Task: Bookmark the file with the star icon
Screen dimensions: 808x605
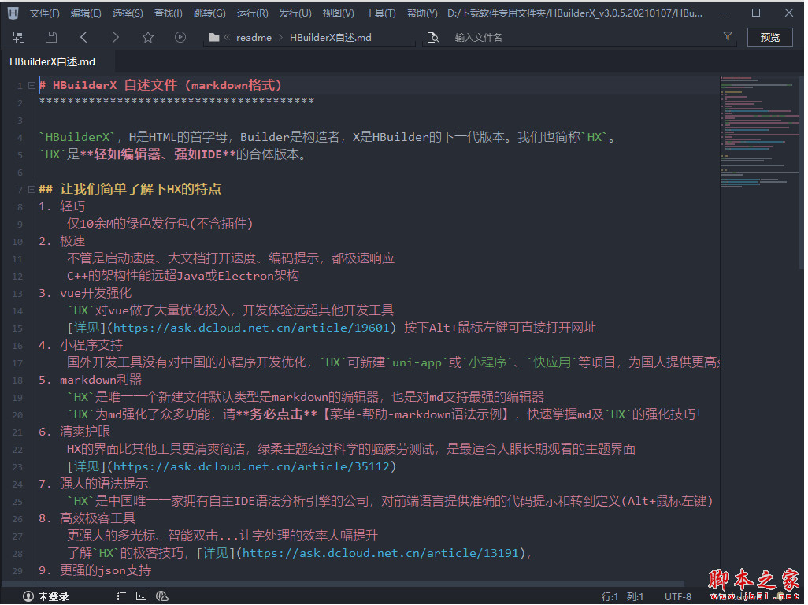Action: pos(148,37)
